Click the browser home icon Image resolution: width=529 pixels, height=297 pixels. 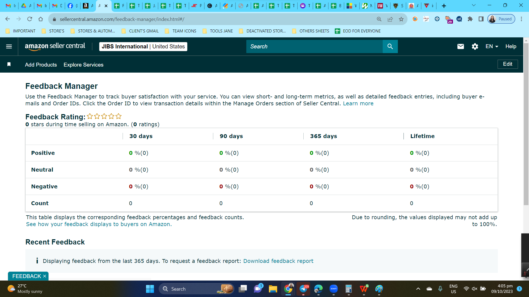41,19
